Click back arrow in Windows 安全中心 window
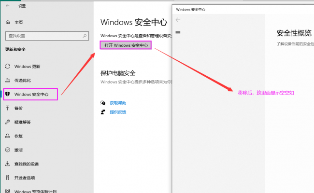 pos(178,20)
